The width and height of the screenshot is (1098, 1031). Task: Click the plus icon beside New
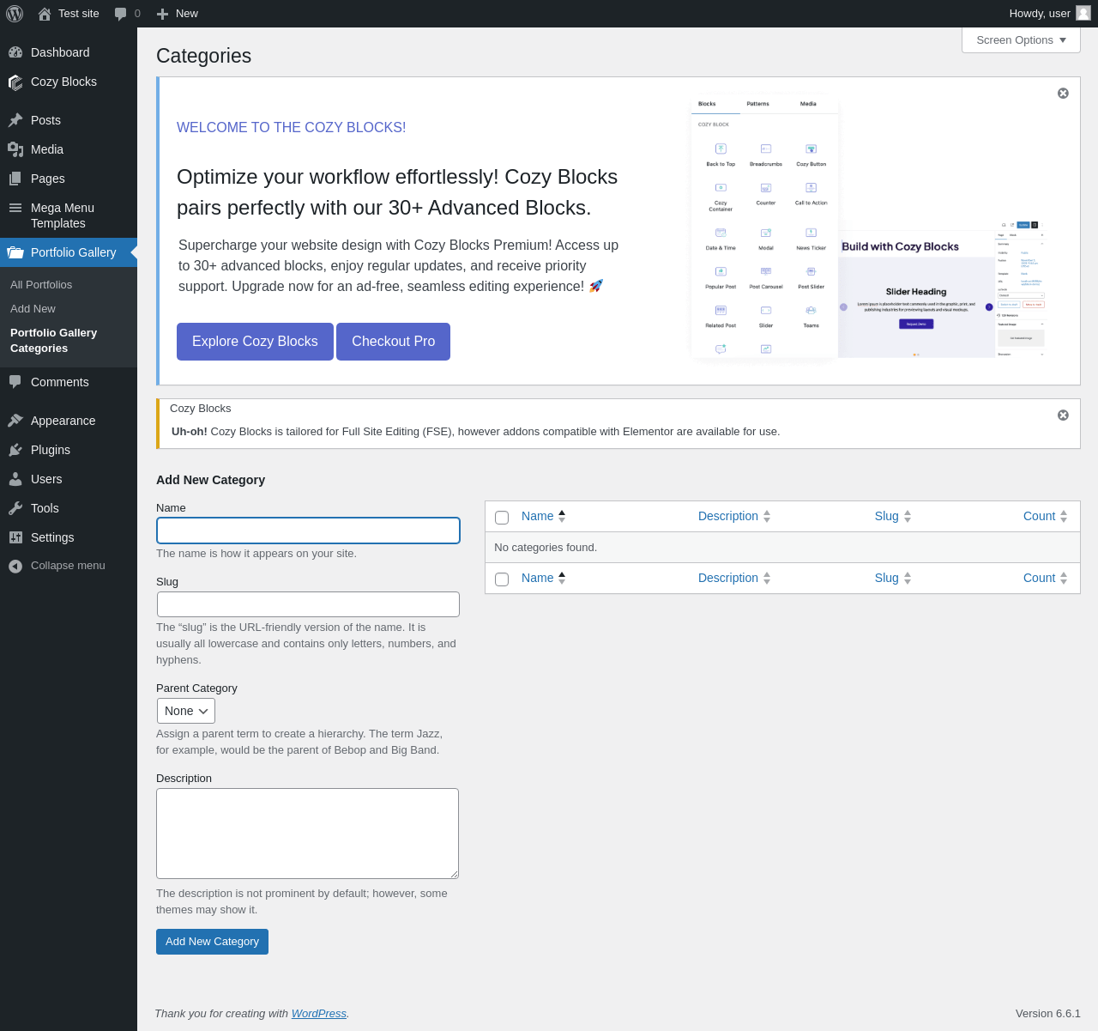[x=162, y=14]
